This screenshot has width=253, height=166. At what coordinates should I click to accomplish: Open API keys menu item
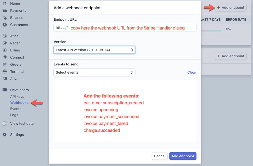tap(17, 97)
